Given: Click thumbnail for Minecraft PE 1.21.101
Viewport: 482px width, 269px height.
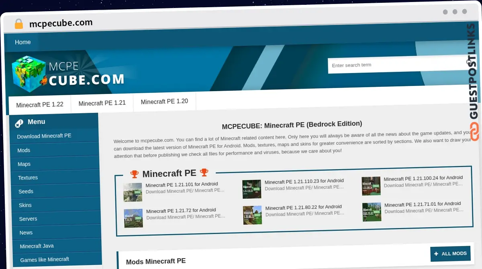Looking at the screenshot, I should pos(133,192).
